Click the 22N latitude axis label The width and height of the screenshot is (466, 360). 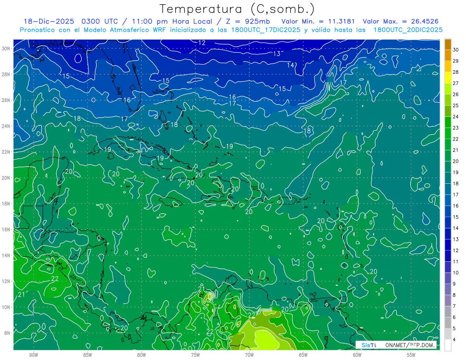(6, 152)
